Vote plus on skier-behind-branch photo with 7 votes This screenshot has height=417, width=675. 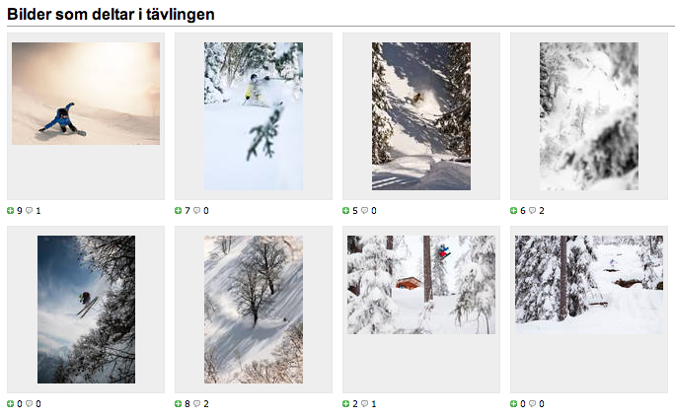click(178, 210)
